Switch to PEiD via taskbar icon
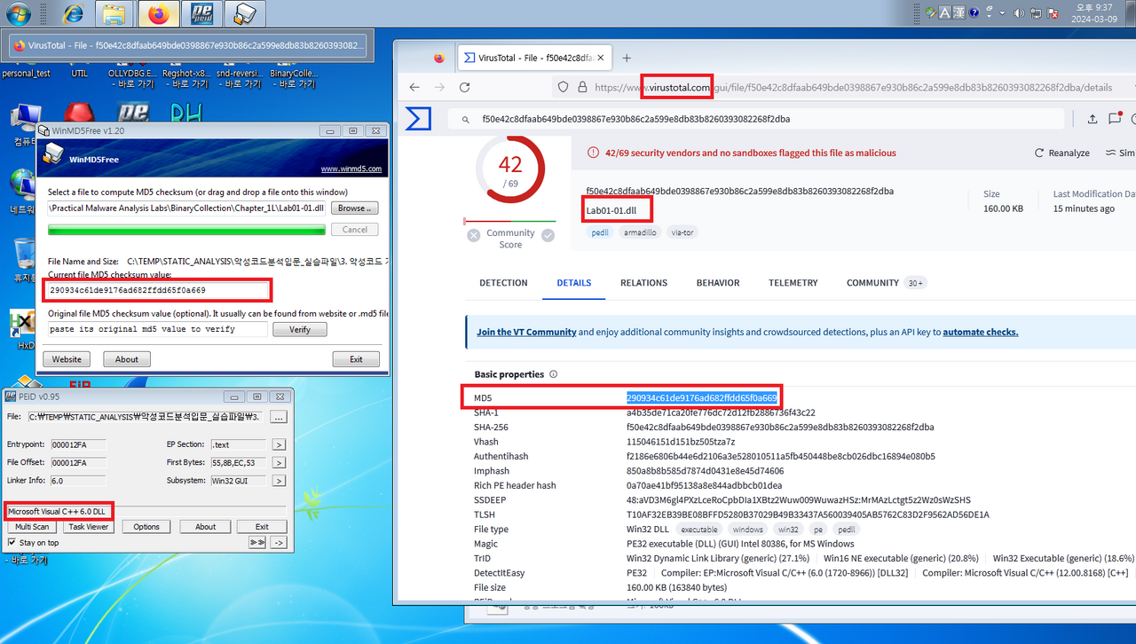The image size is (1136, 644). (x=201, y=14)
